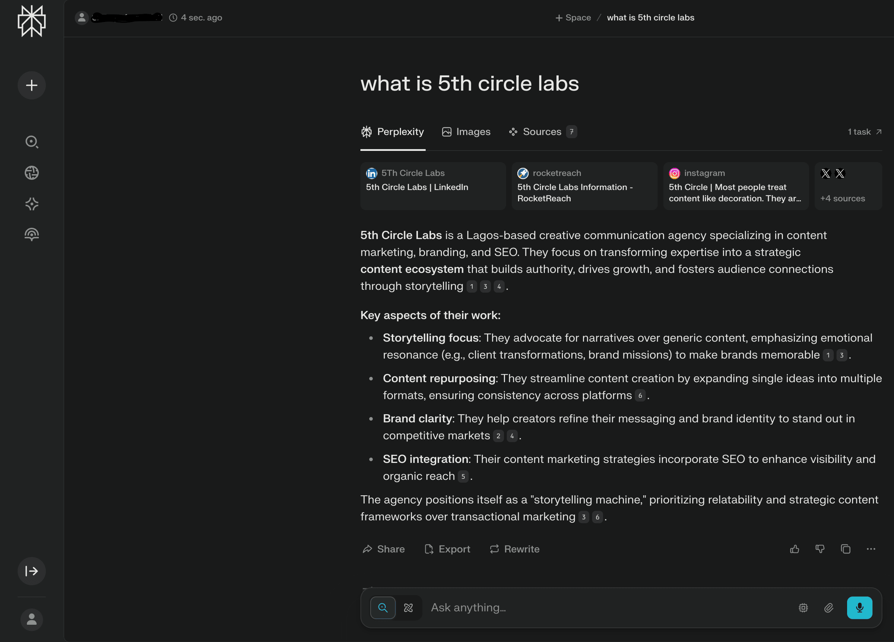
Task: Copy the answer to clipboard
Action: click(845, 549)
